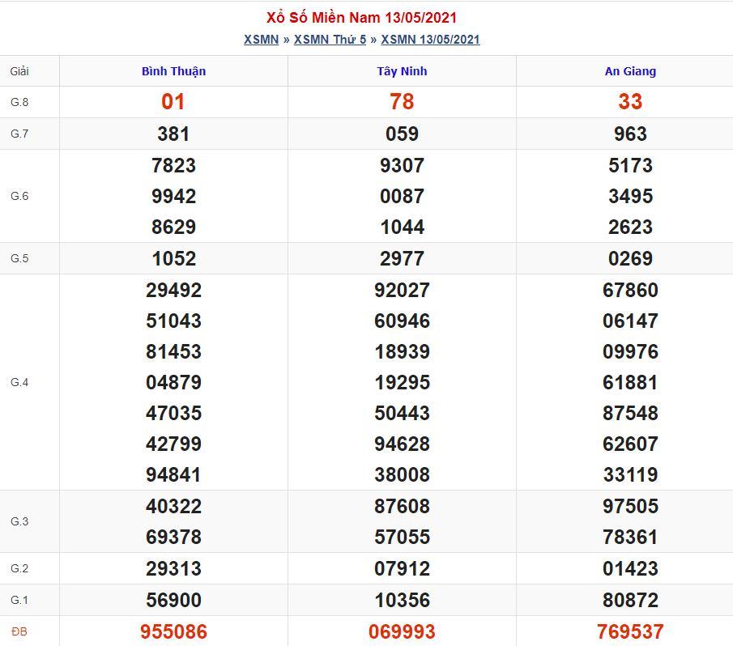Viewport: 733px width, 646px height.
Task: Click the G.7 number 059
Action: click(x=402, y=134)
